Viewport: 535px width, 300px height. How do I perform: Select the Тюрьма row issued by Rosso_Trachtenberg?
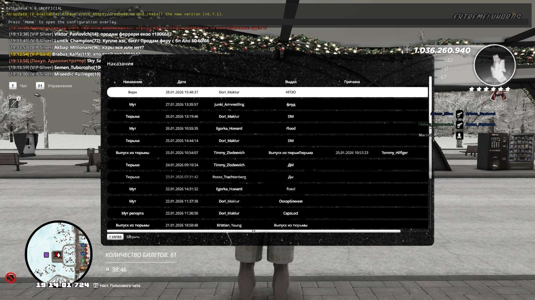(x=267, y=177)
